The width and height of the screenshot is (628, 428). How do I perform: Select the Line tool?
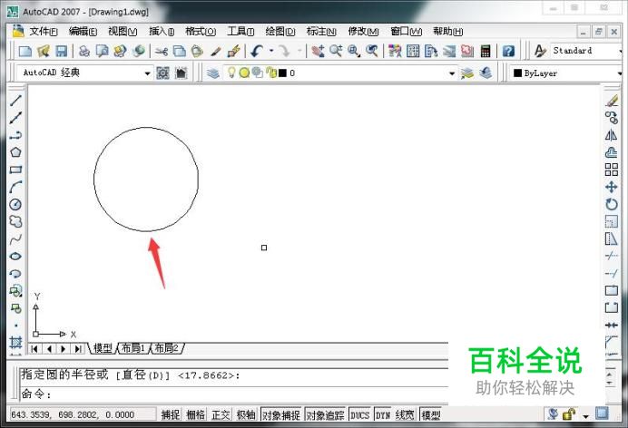coord(15,101)
